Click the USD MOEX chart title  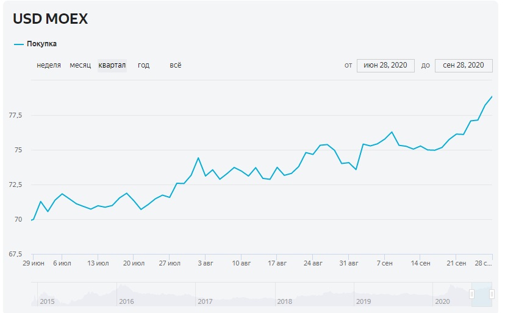click(51, 19)
